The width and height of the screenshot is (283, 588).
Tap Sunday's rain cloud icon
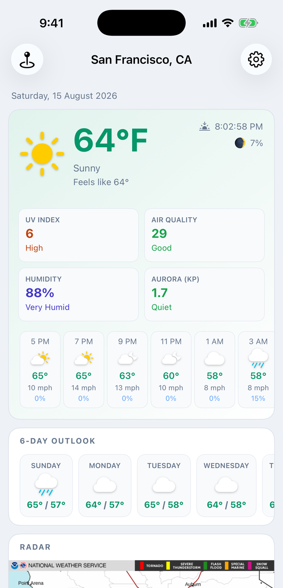pyautogui.click(x=46, y=484)
